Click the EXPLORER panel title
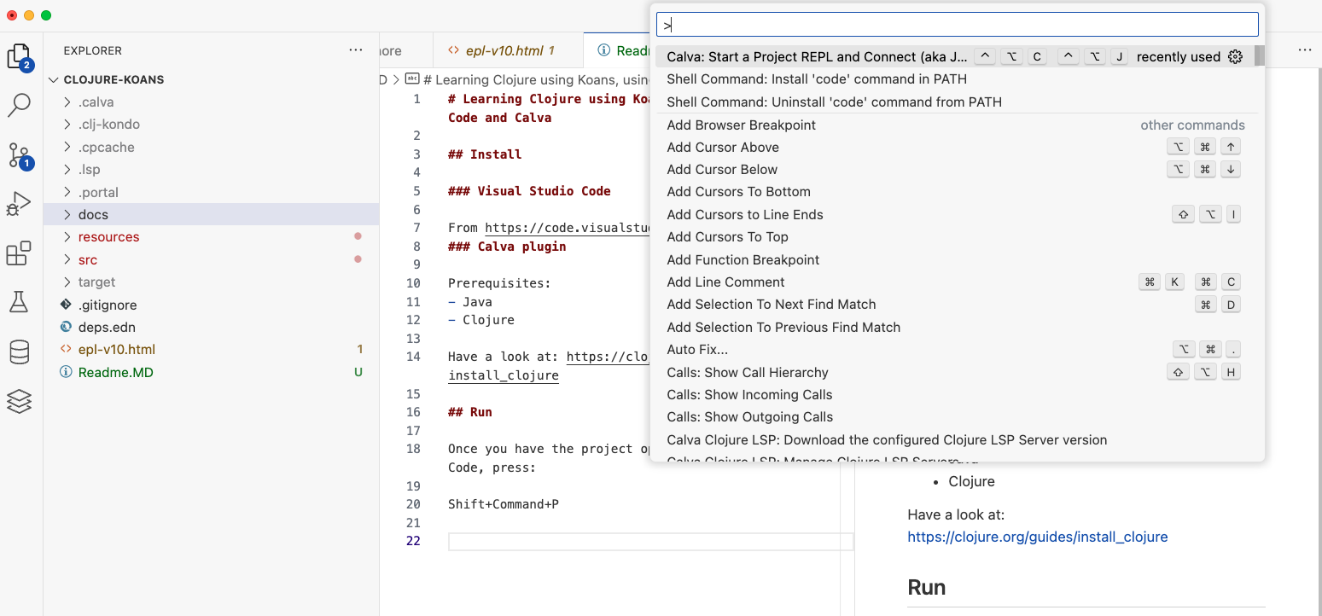1322x616 pixels. [x=92, y=50]
